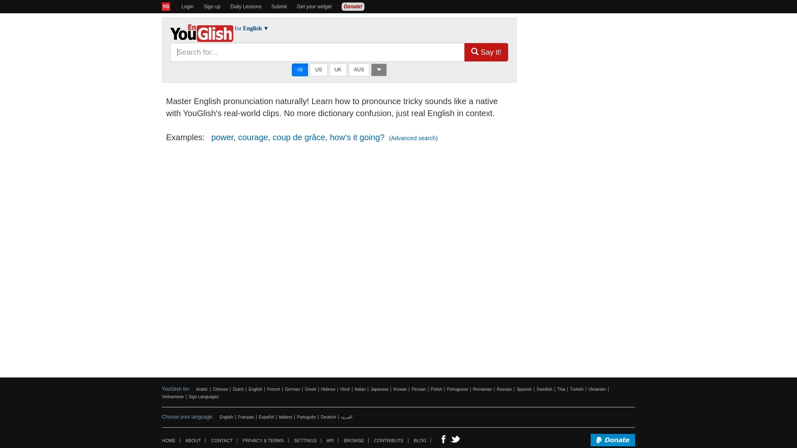797x448 pixels.
Task: Switch YouGlish to Polish
Action: (436, 390)
